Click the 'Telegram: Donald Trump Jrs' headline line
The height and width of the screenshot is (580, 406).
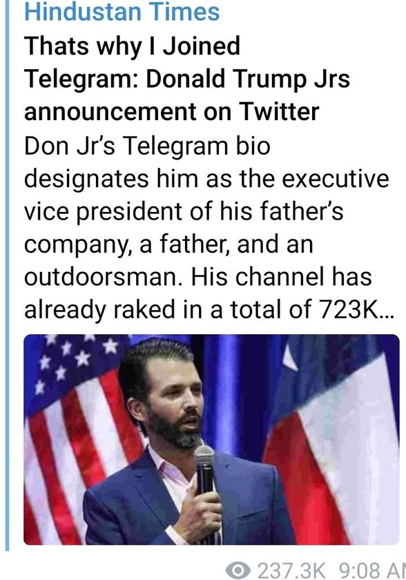(x=186, y=79)
